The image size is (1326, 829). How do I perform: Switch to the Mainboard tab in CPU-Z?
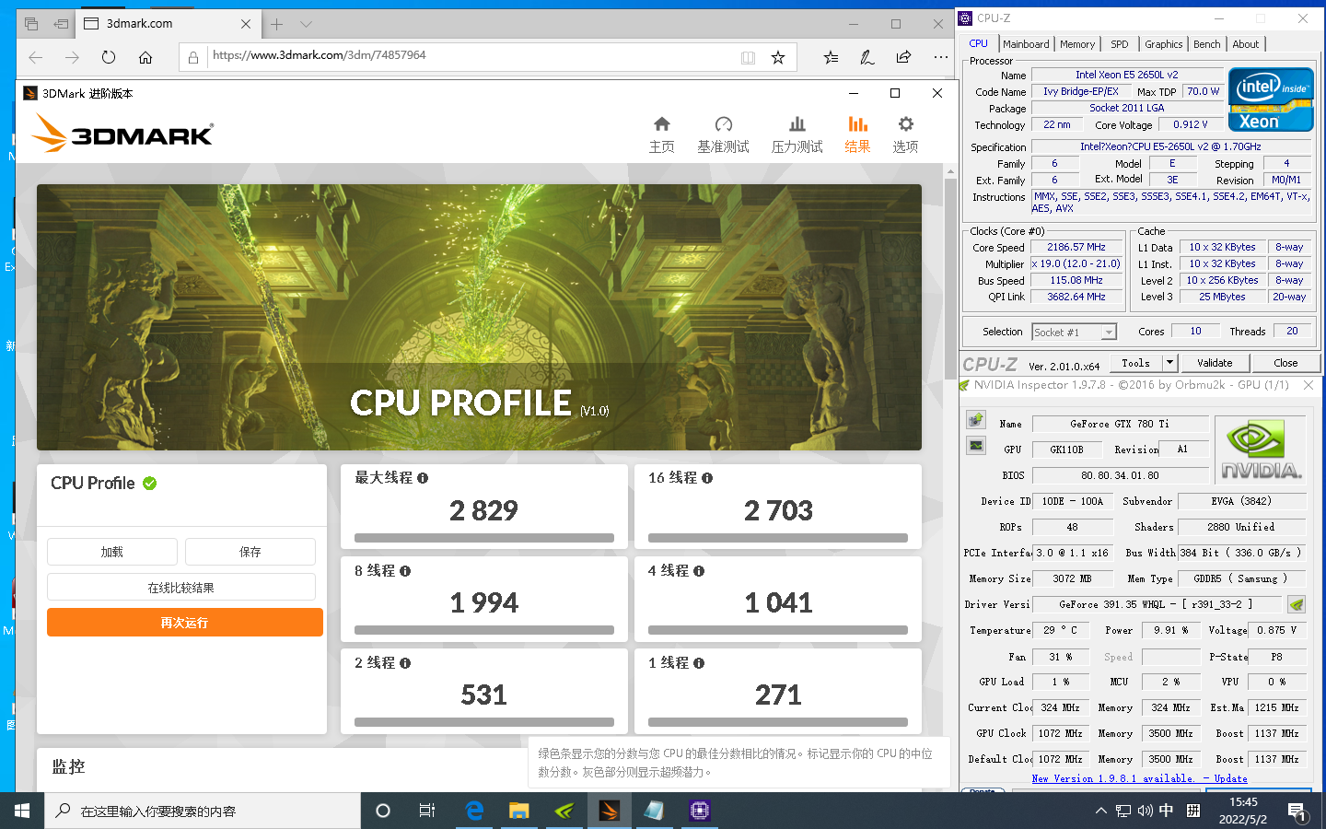[1026, 44]
